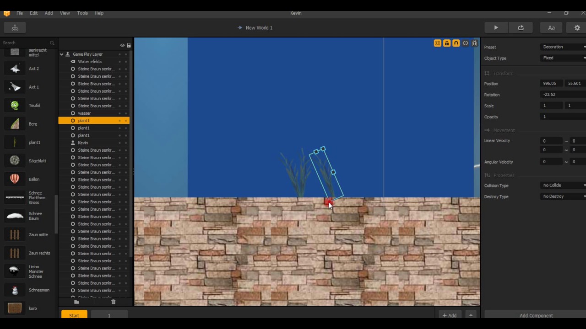Click the lock icon in outliner header
The width and height of the screenshot is (586, 329).
(x=129, y=45)
